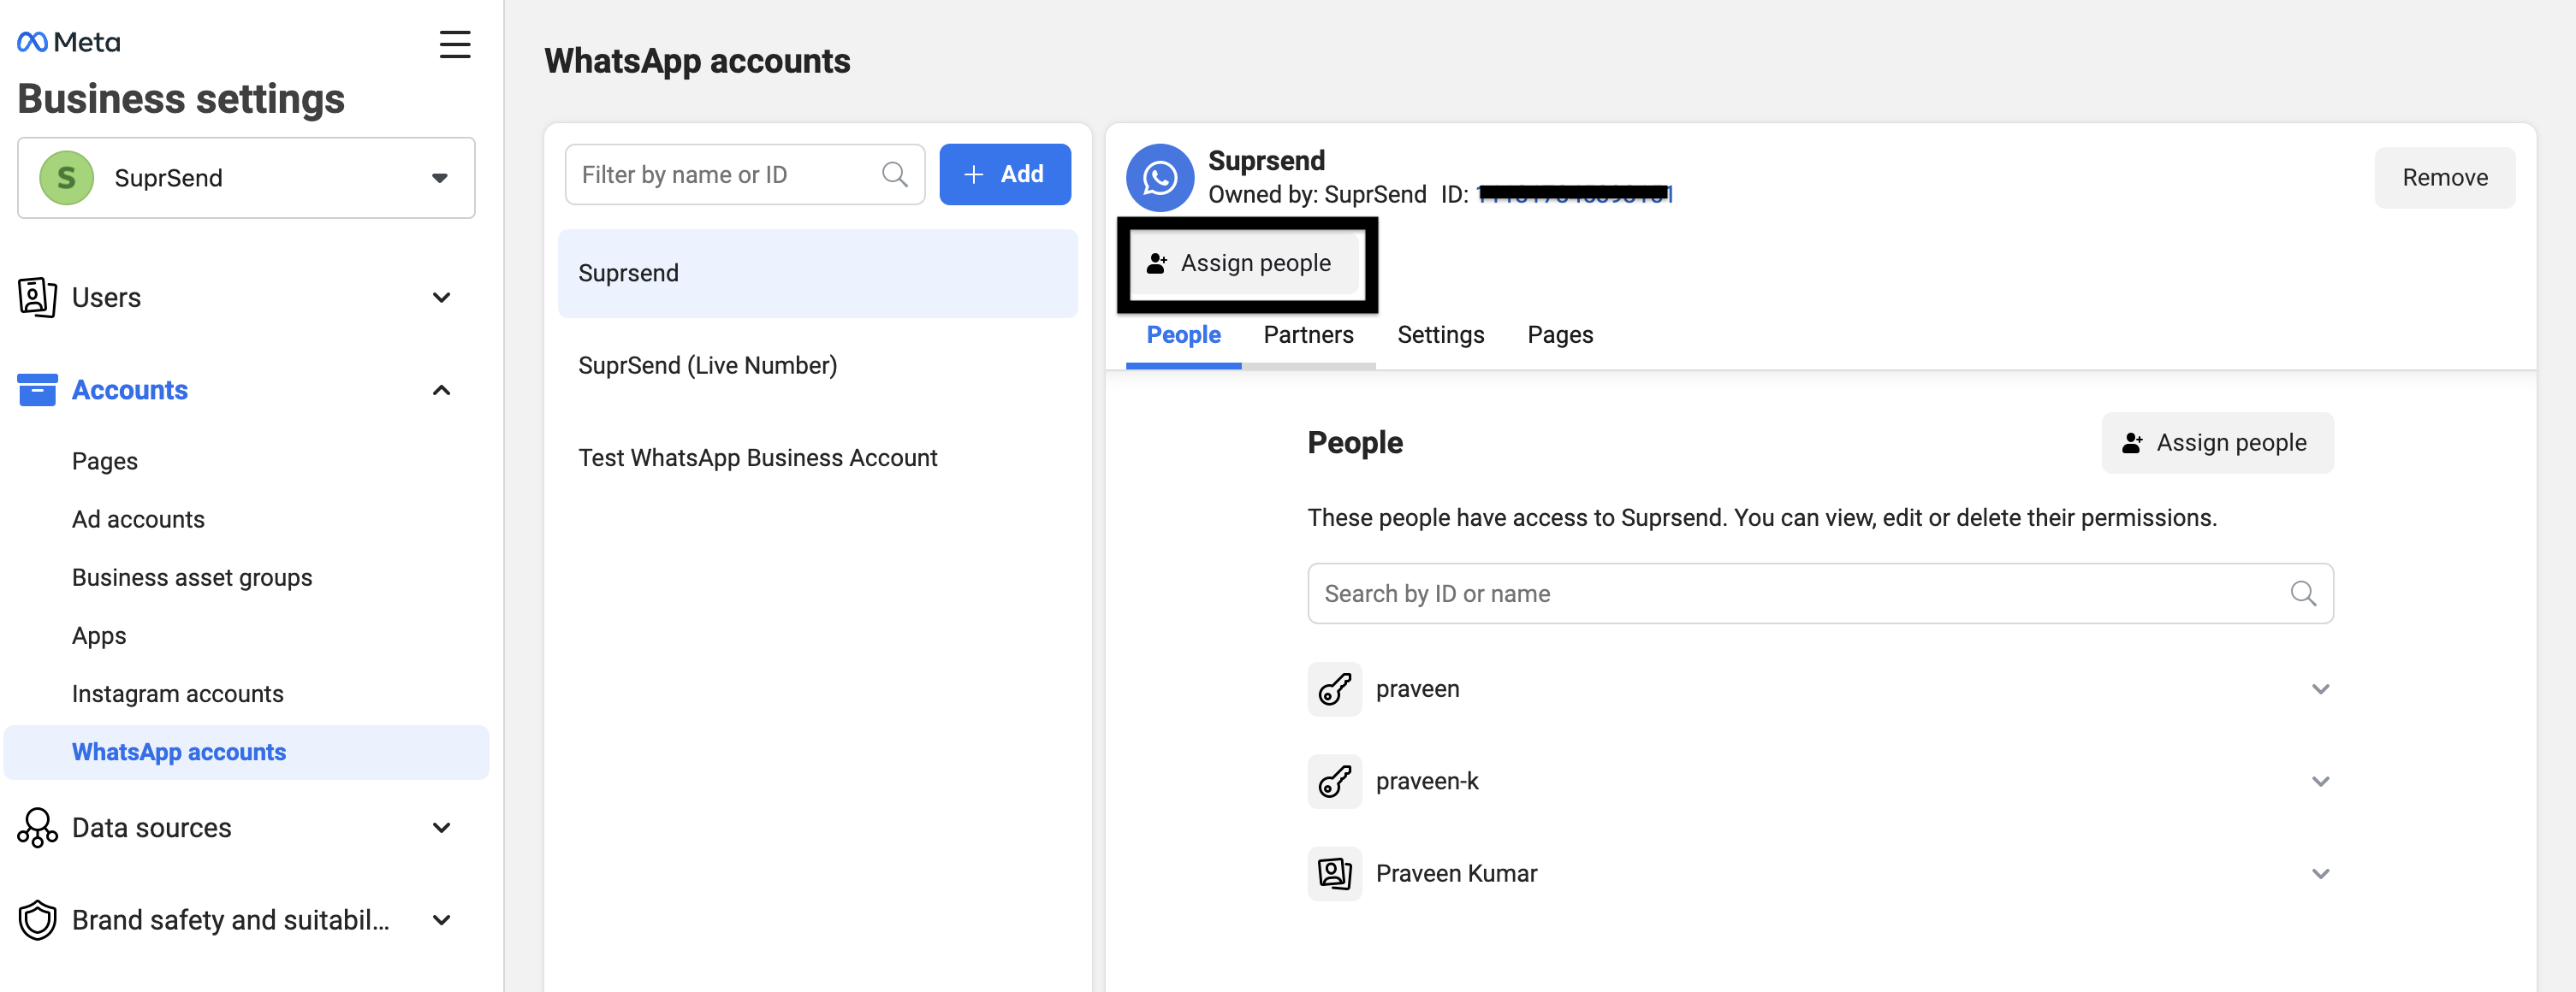
Task: Click the key icon next to praveen
Action: pos(1334,689)
